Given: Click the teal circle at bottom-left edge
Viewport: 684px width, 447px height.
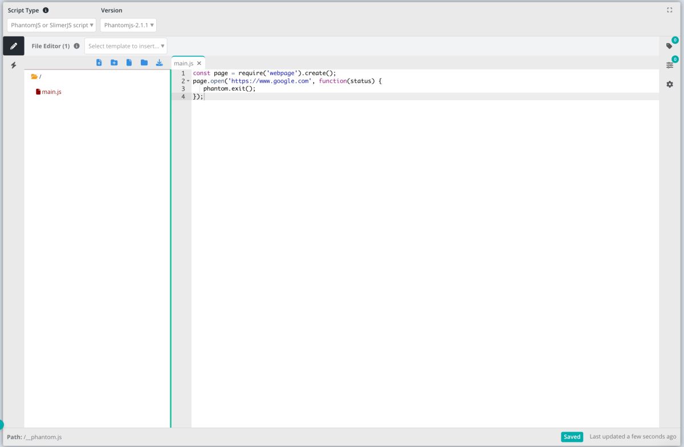Looking at the screenshot, I should click(x=1, y=425).
